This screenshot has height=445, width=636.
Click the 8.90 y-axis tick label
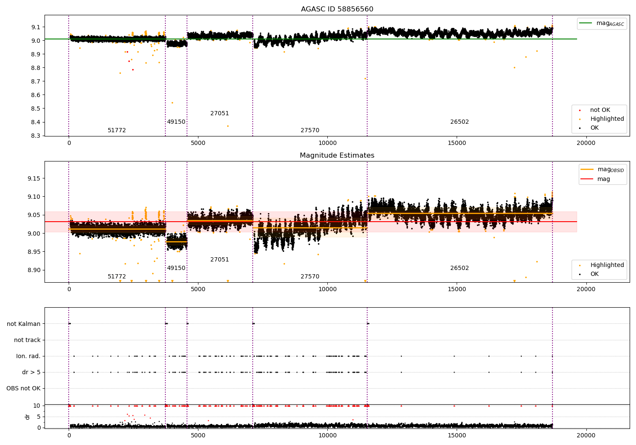pyautogui.click(x=34, y=270)
